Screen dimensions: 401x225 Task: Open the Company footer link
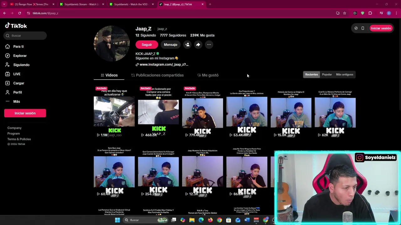pos(14,128)
